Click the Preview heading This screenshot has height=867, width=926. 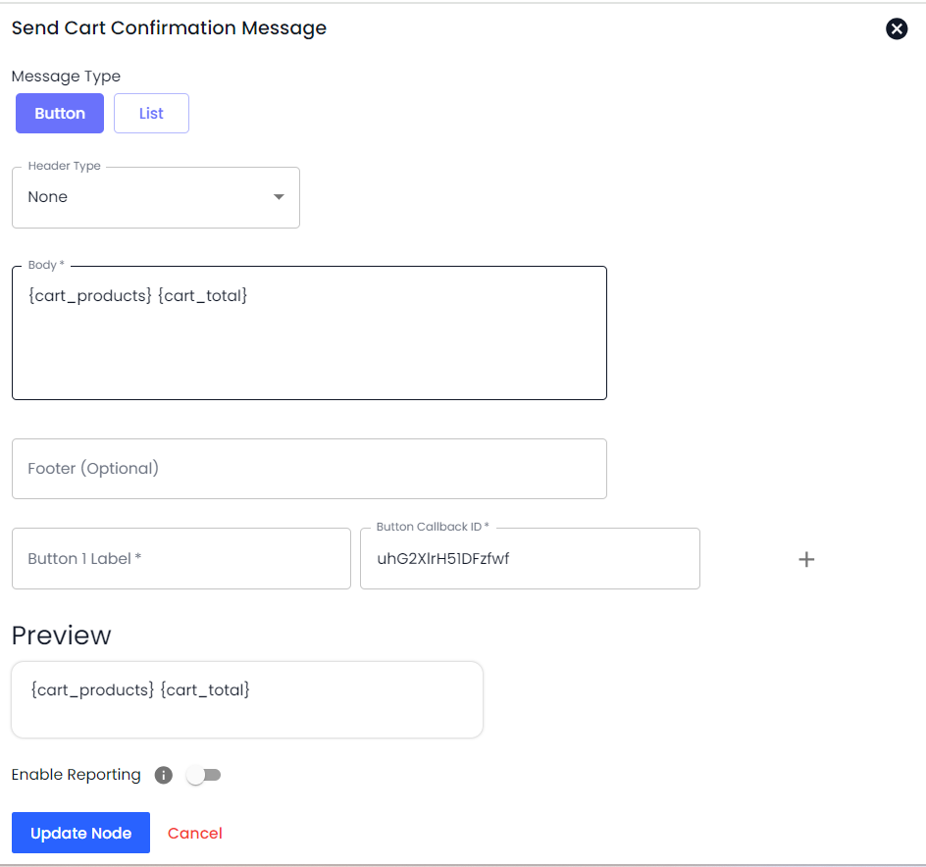coord(62,636)
